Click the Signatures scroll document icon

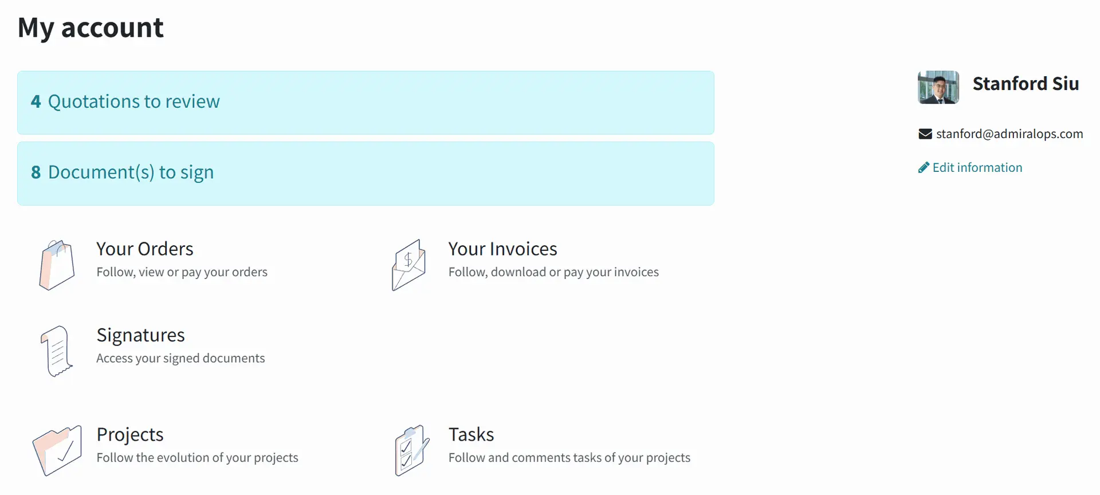click(x=57, y=351)
